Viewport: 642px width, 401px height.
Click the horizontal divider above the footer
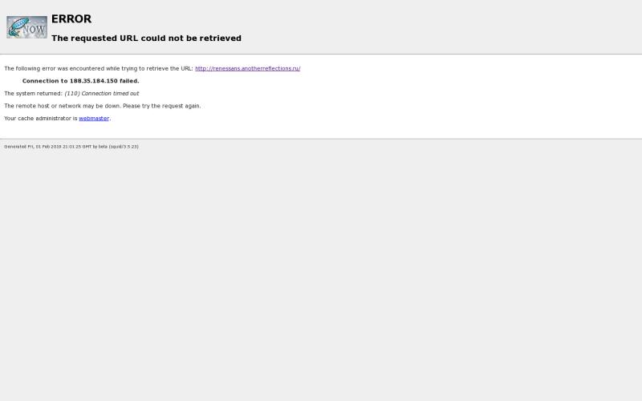[321, 139]
